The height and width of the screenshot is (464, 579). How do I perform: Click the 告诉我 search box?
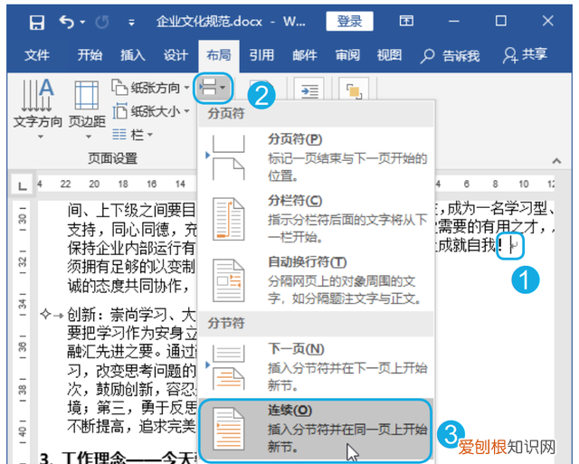point(451,56)
